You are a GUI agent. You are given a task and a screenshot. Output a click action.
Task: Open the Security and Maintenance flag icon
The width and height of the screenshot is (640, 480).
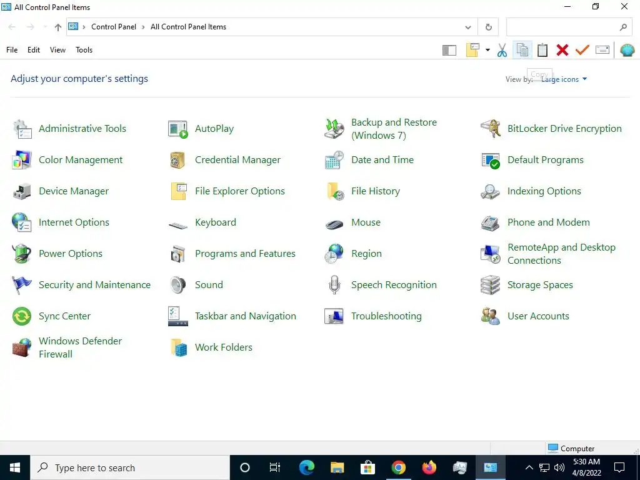(x=22, y=285)
